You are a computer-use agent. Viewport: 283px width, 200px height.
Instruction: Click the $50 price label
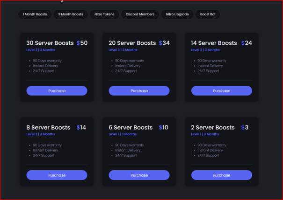[82, 43]
